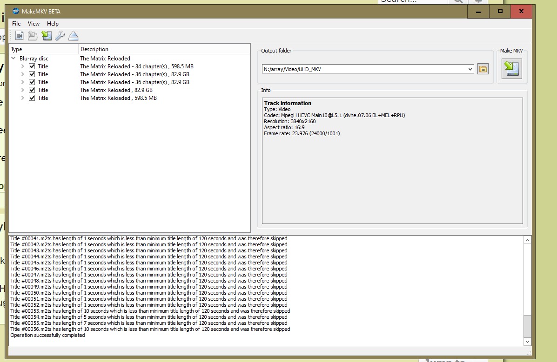Expand the first 36 chapter(s) title row
Screen dimensions: 557x362
pos(22,74)
